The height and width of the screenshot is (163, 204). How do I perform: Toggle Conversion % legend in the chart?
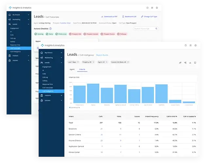pyautogui.click(x=74, y=108)
